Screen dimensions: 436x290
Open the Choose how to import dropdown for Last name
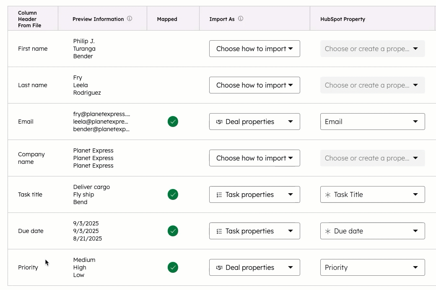click(x=254, y=85)
